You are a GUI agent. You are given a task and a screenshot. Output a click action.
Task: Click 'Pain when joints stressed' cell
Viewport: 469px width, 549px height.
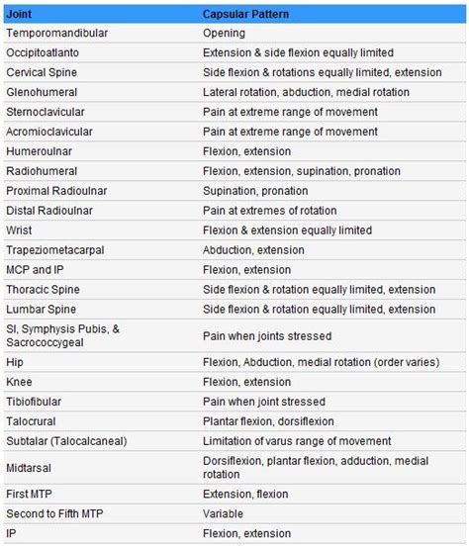(x=267, y=336)
